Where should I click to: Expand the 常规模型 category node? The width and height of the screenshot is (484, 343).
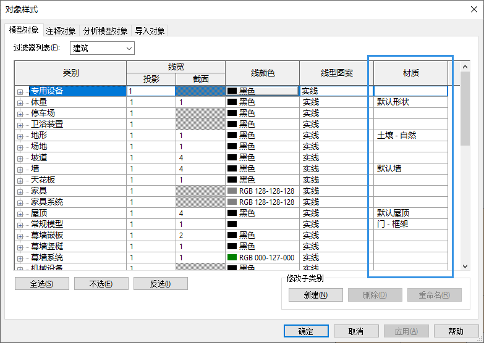click(x=20, y=225)
